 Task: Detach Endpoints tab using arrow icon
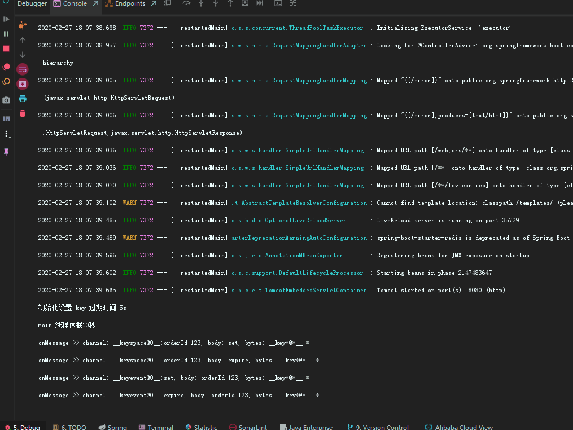154,3
